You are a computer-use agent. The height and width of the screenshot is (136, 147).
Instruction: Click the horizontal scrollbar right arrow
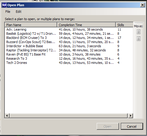click(x=131, y=116)
